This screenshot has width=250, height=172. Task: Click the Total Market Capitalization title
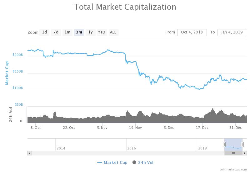pos(125,7)
